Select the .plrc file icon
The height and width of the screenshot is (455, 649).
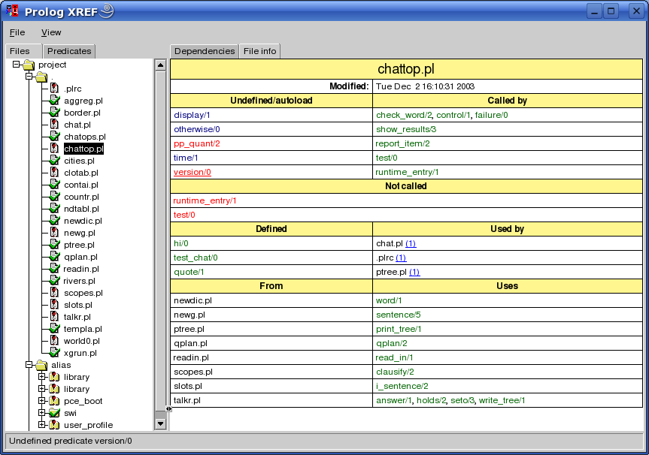click(54, 89)
